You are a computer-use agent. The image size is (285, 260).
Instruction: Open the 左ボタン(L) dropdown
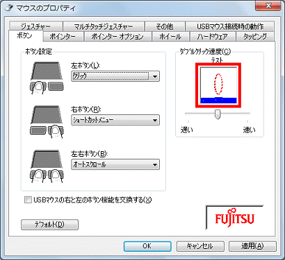[x=115, y=76]
